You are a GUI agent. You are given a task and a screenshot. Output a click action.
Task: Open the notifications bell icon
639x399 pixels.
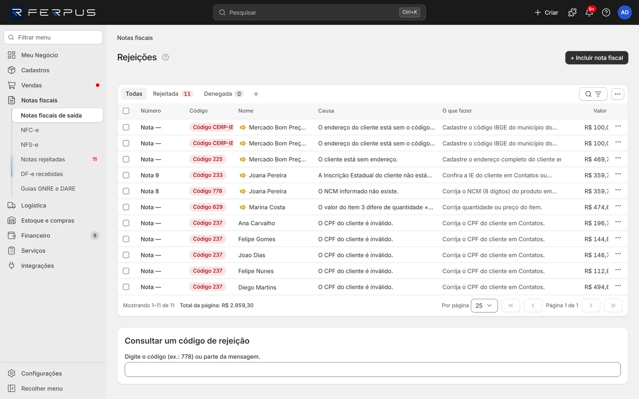589,12
